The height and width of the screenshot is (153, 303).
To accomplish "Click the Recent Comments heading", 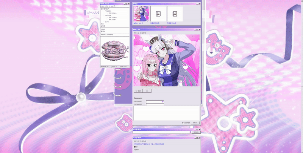I will (x=107, y=35).
